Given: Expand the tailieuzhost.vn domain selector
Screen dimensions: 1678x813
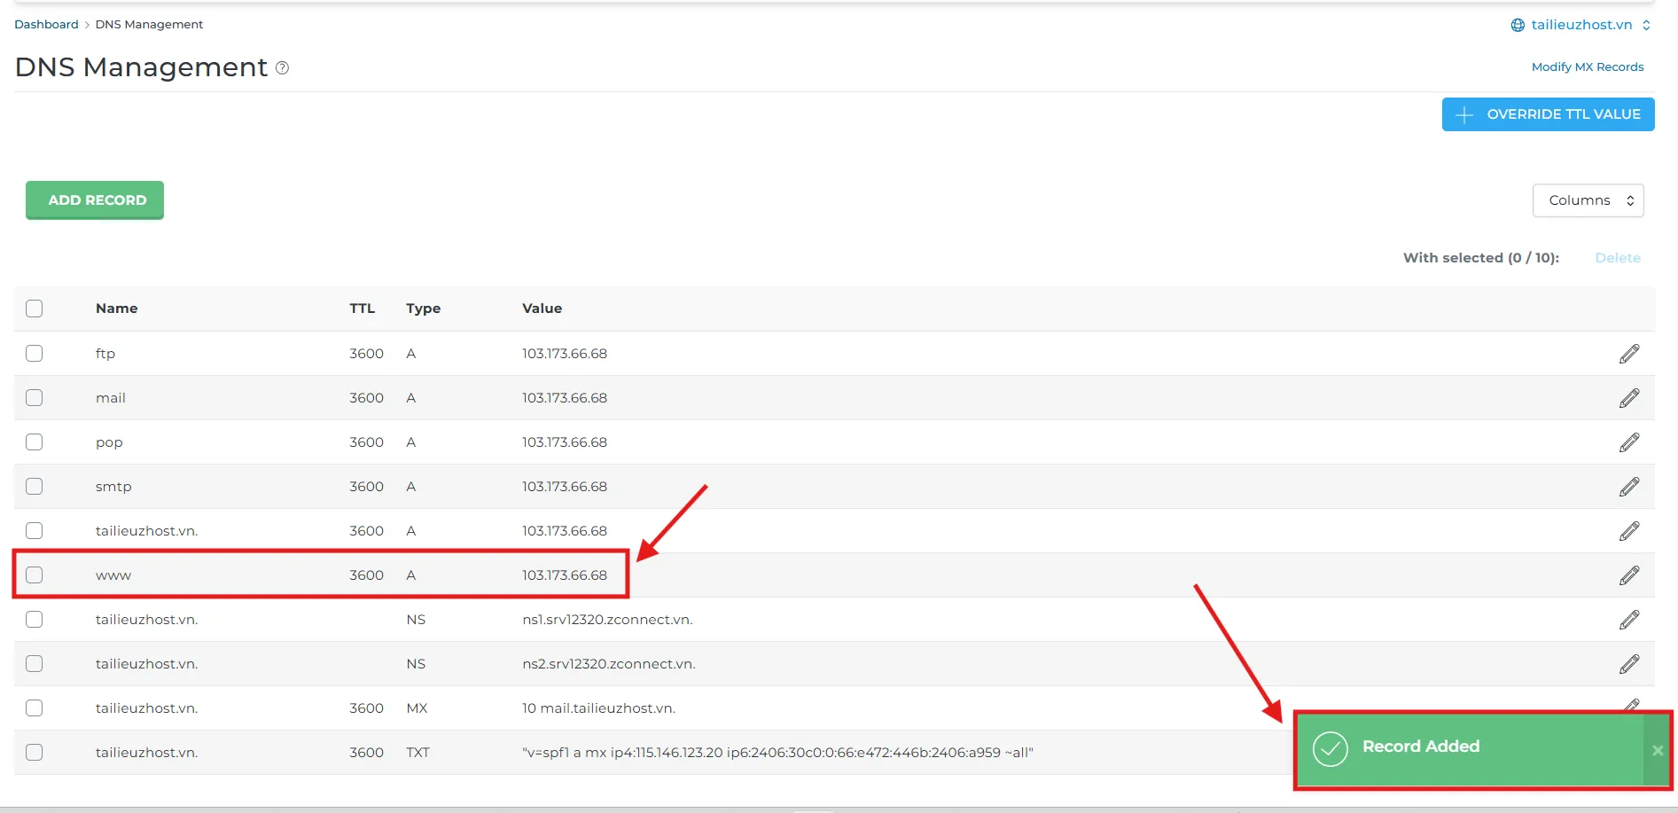Looking at the screenshot, I should tap(1580, 25).
